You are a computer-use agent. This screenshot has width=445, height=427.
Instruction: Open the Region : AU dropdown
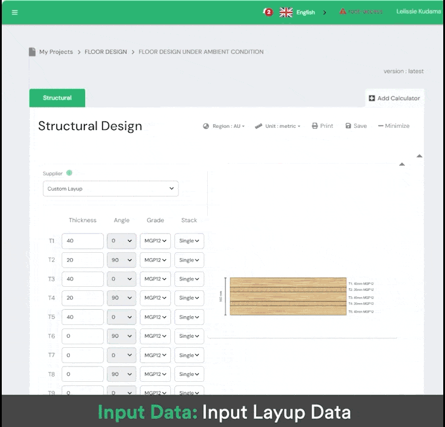click(224, 126)
